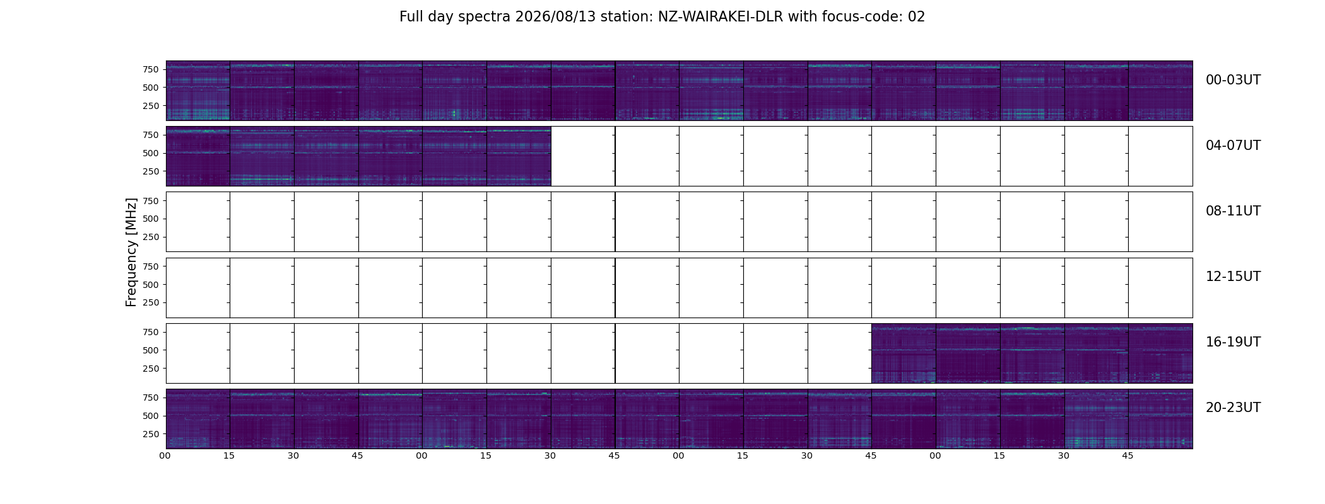The width and height of the screenshot is (1325, 504).
Task: Click last colored tile in 04-07UT row
Action: tap(519, 156)
